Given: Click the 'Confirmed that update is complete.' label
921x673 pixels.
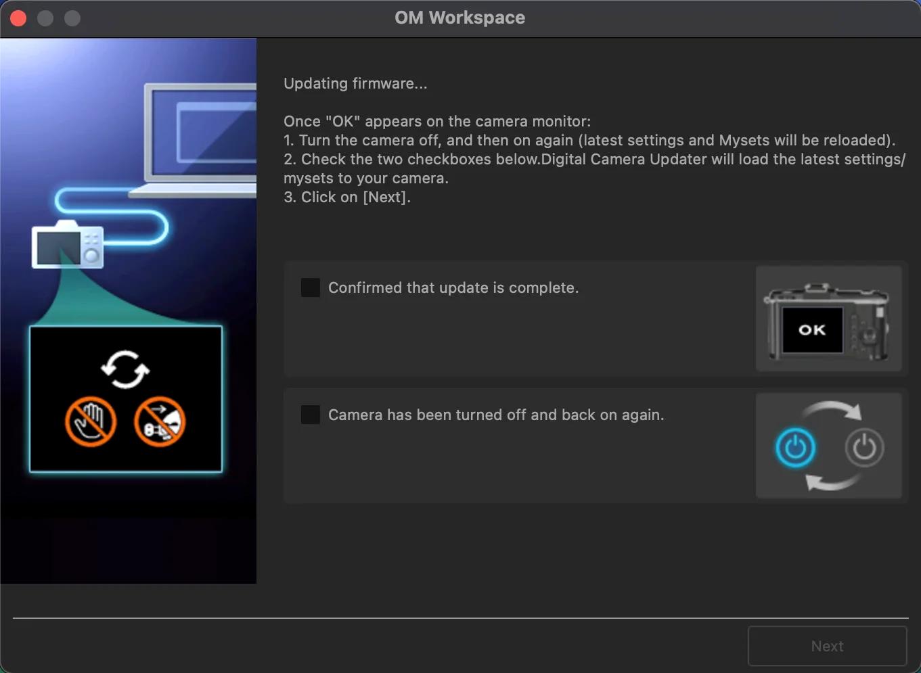Looking at the screenshot, I should click(453, 287).
